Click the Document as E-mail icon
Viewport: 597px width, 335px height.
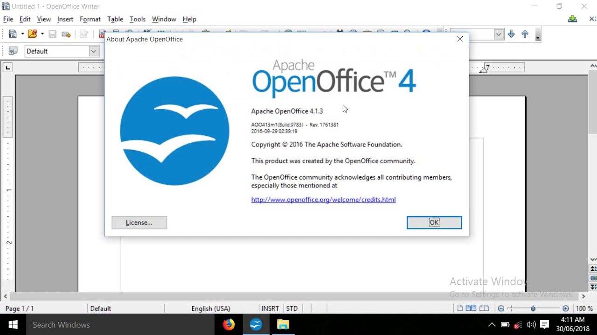(x=66, y=34)
